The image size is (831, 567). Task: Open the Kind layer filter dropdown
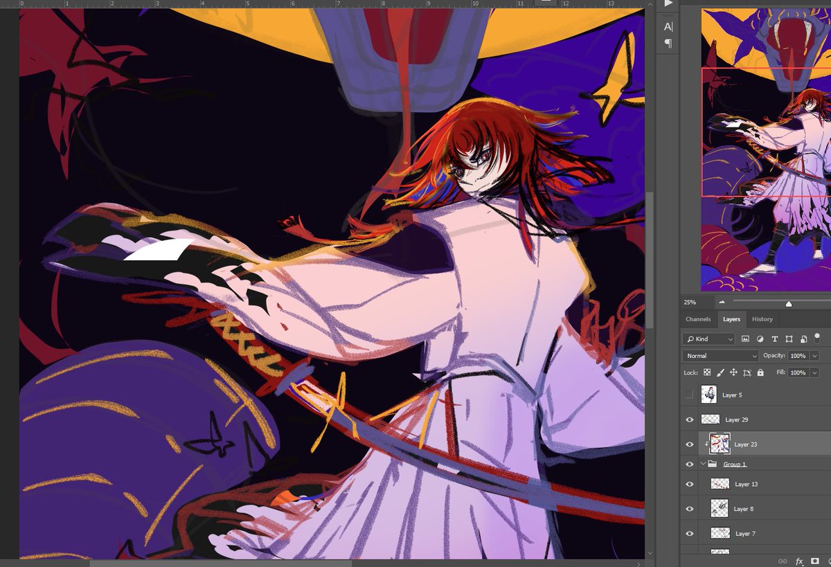point(708,339)
